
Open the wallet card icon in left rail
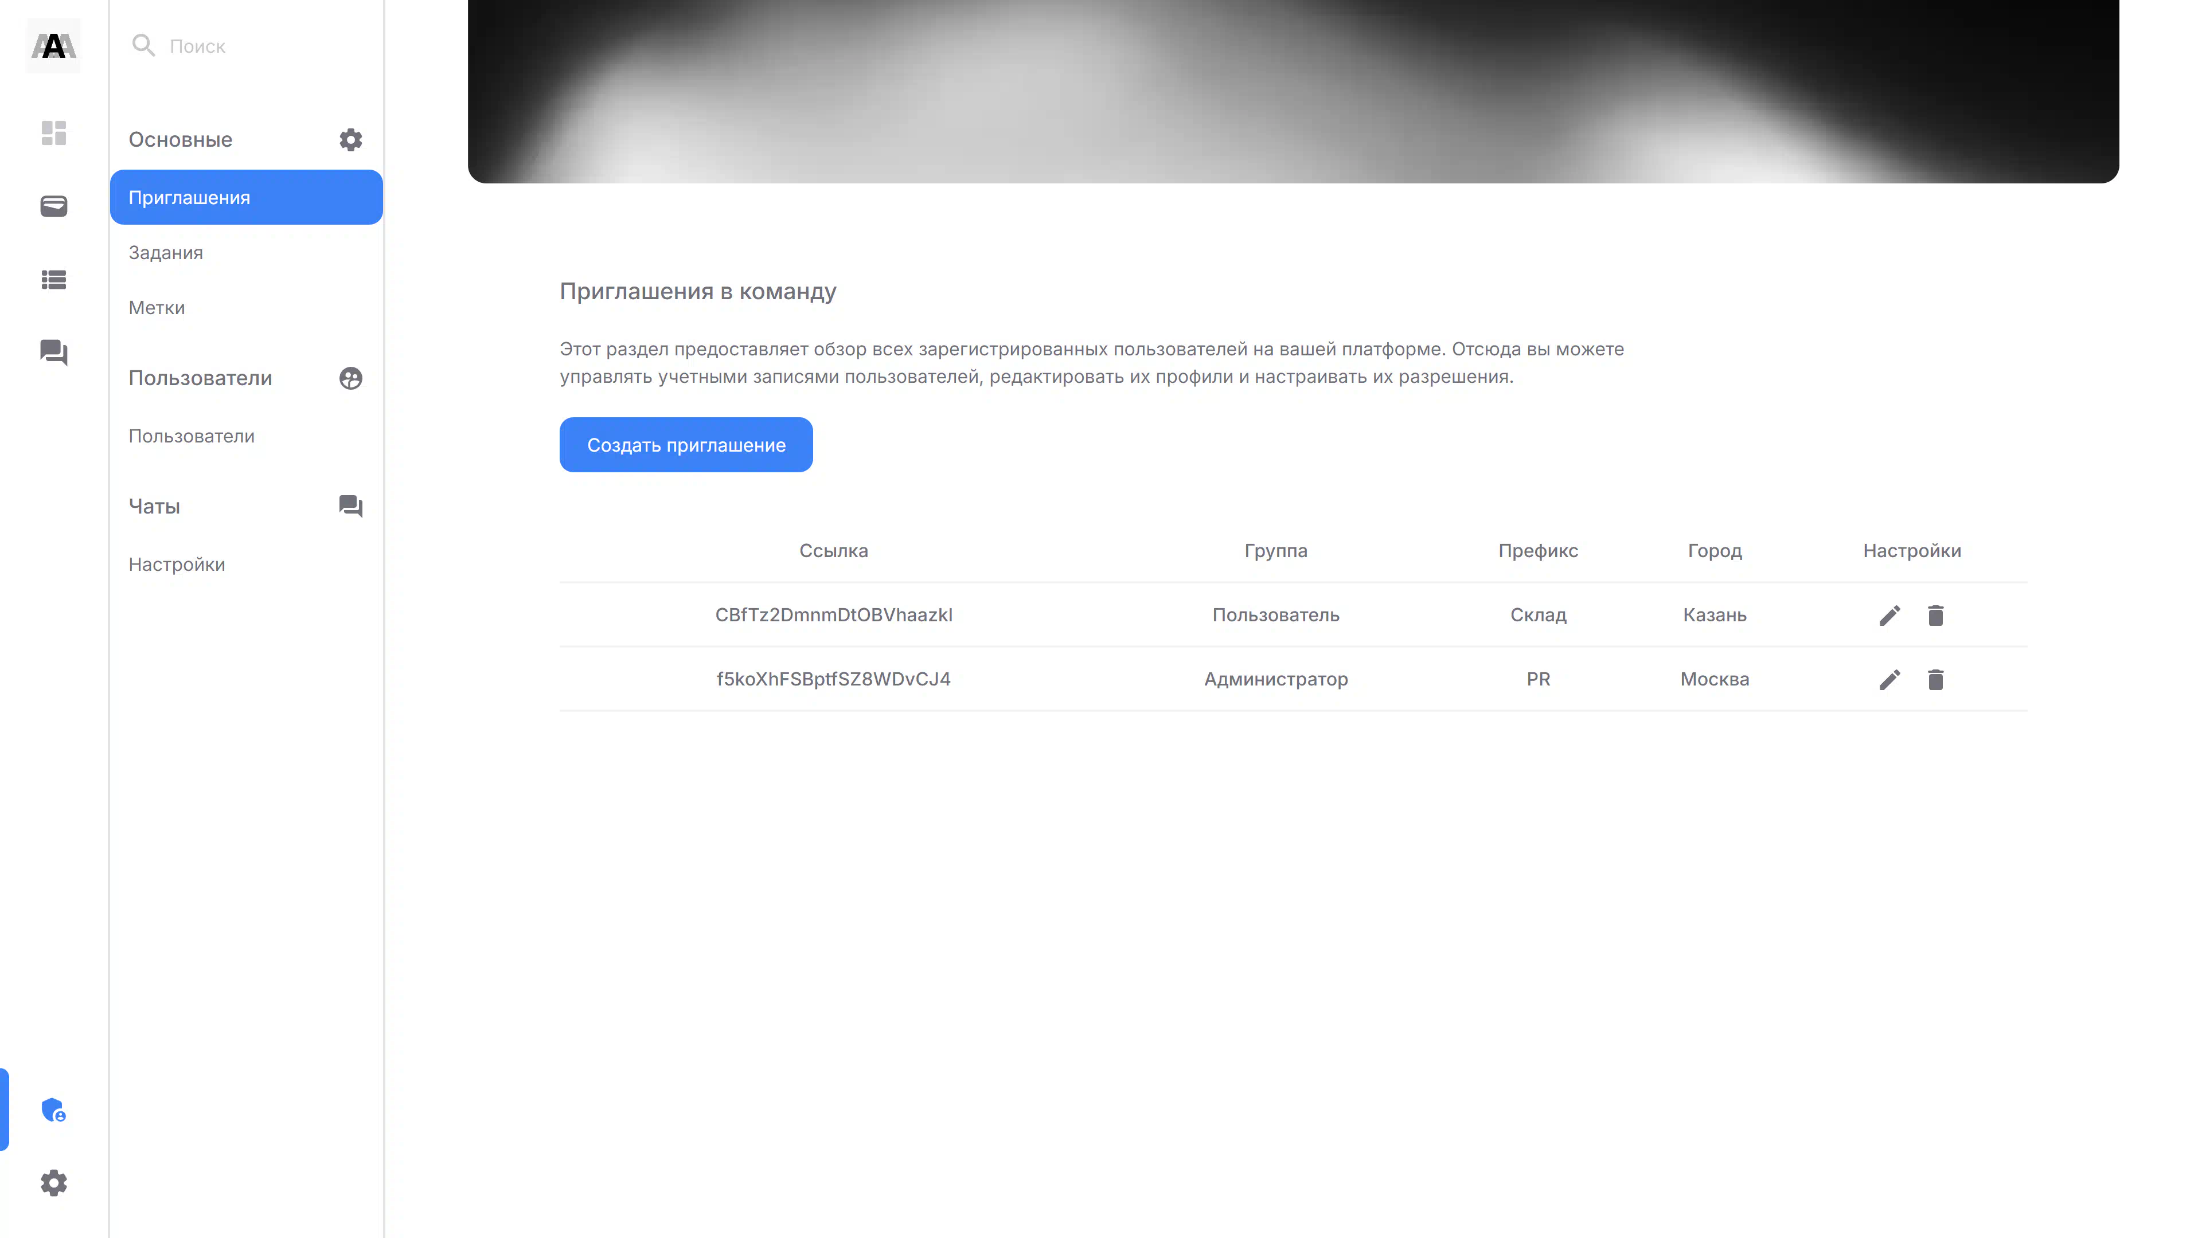[x=53, y=206]
